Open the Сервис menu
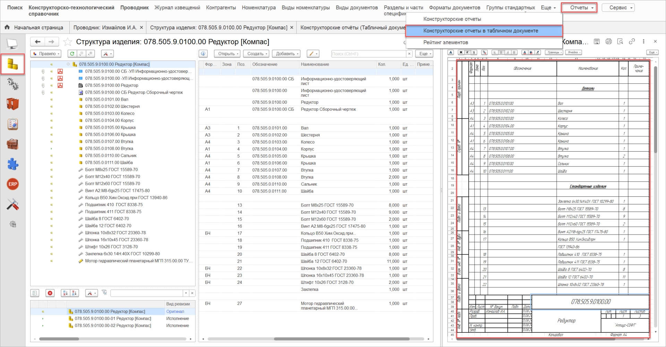Viewport: 666px width, 347px height. 618,8
